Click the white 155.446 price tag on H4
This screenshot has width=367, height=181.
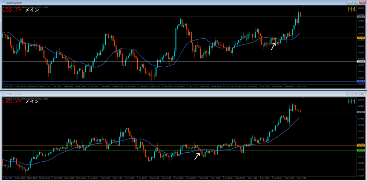pyautogui.click(x=360, y=62)
